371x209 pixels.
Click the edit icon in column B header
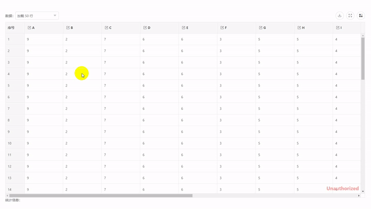68,28
